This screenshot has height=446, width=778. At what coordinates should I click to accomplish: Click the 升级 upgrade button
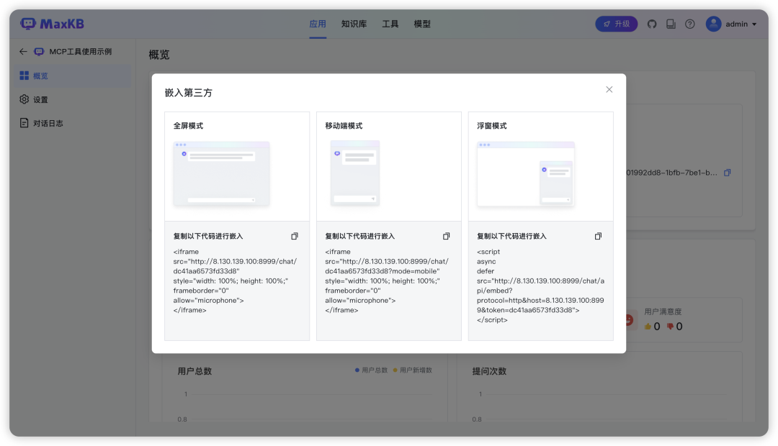coord(616,24)
